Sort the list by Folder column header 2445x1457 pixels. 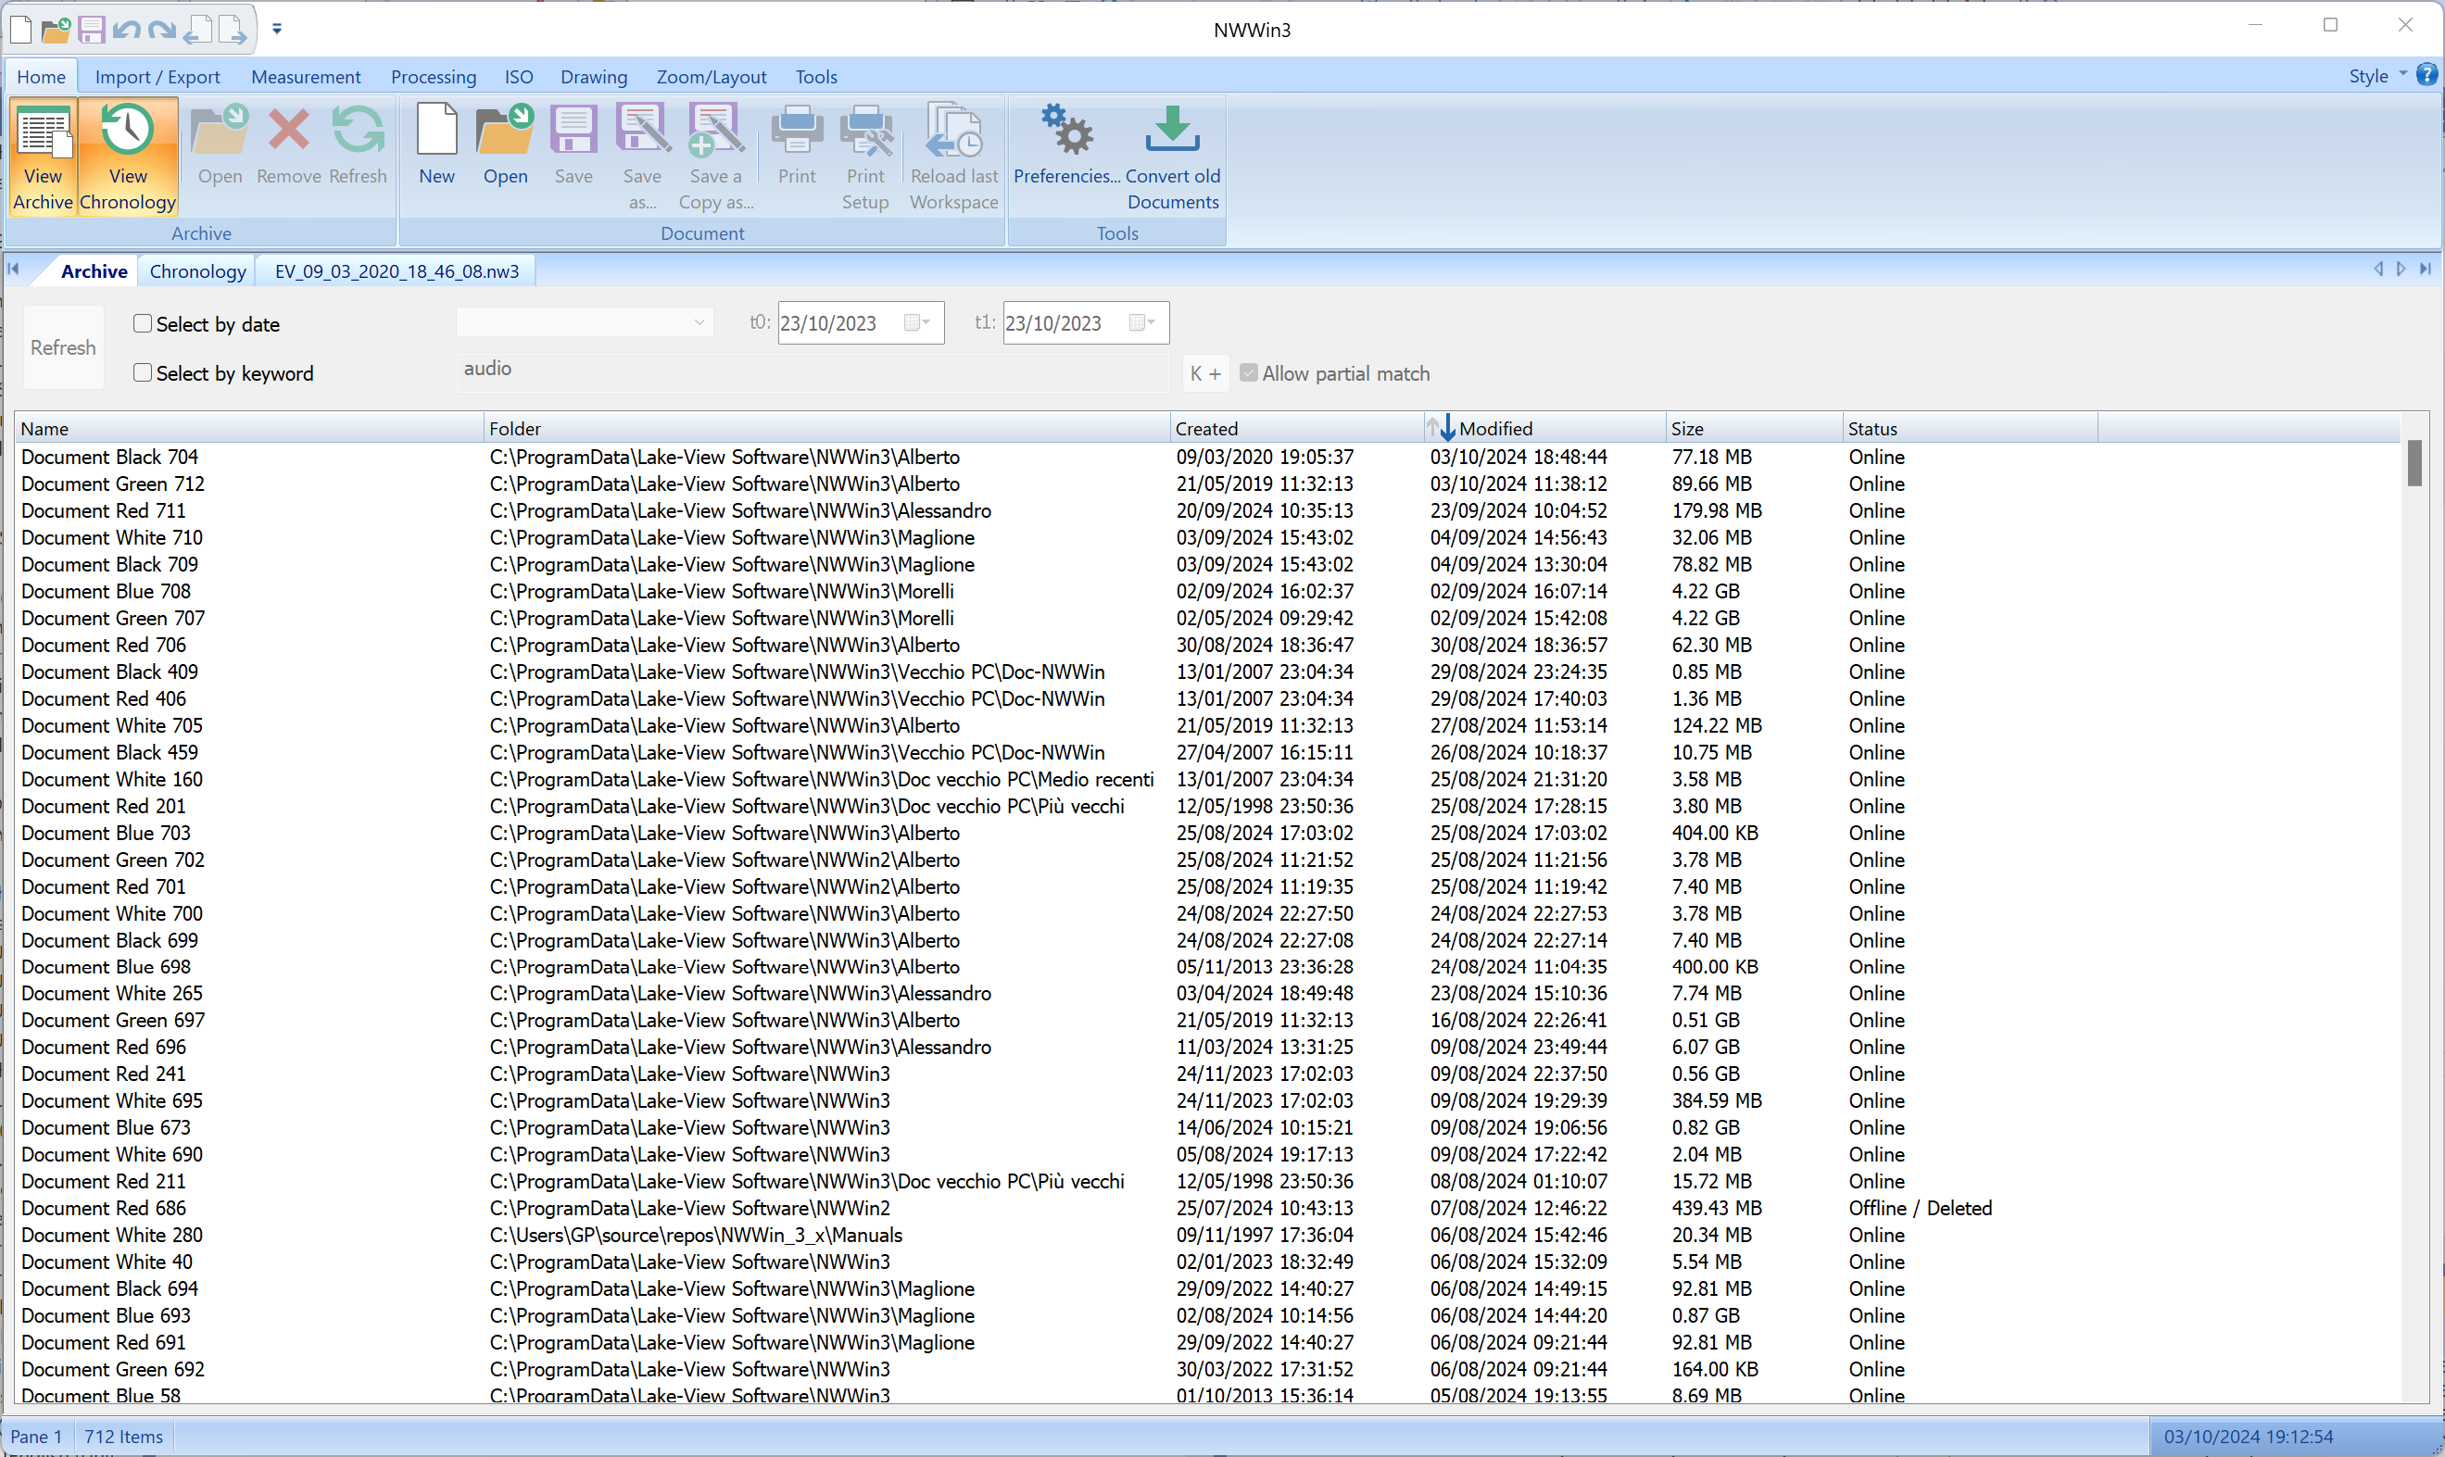(826, 428)
